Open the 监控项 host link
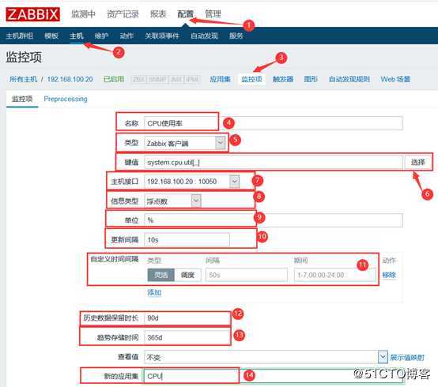 [x=251, y=79]
